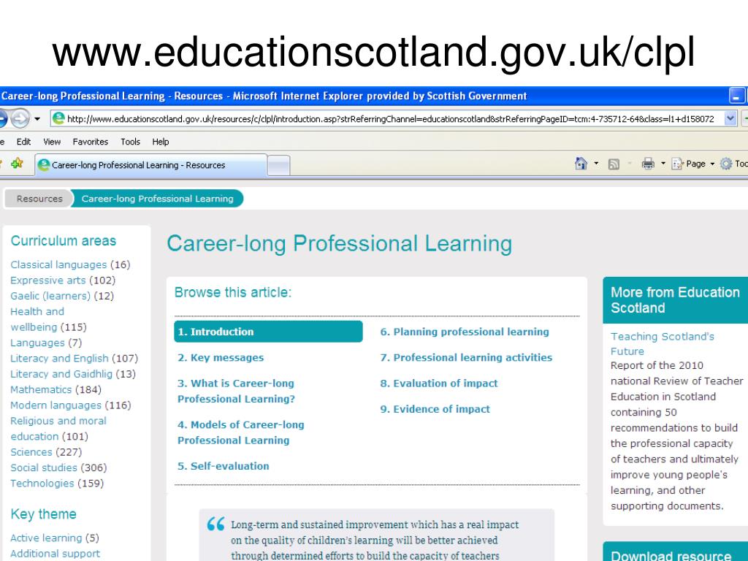Open the Literacy and English link
The width and height of the screenshot is (748, 561).
coord(59,358)
